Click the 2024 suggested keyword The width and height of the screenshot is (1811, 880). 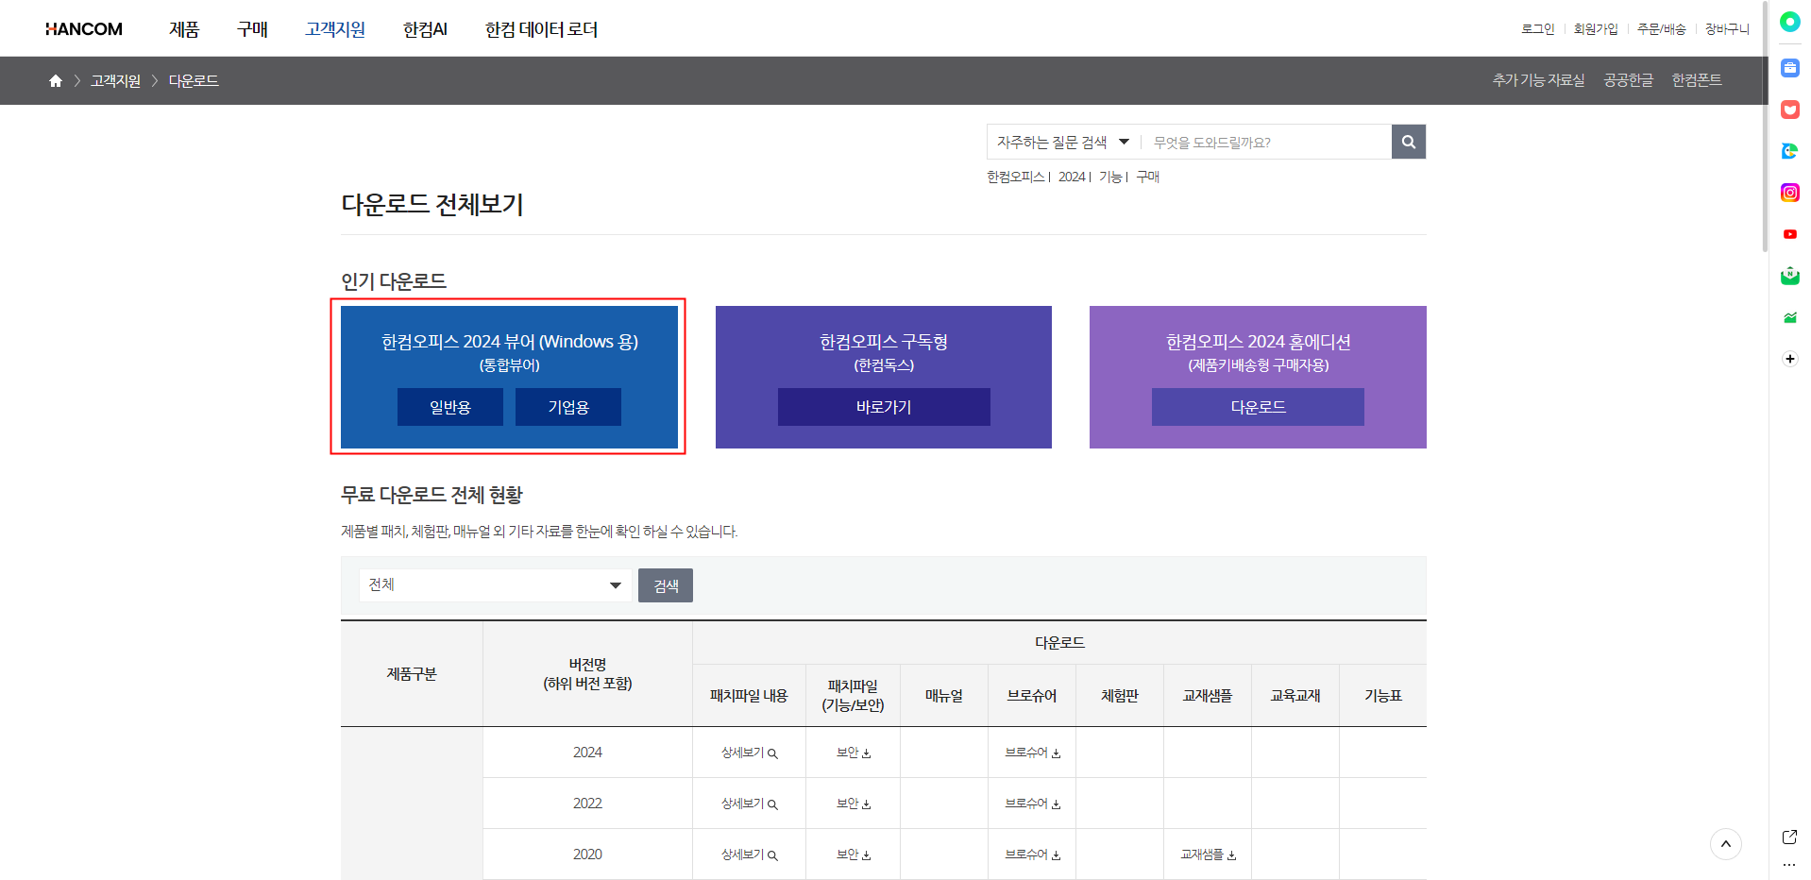[x=1072, y=177]
